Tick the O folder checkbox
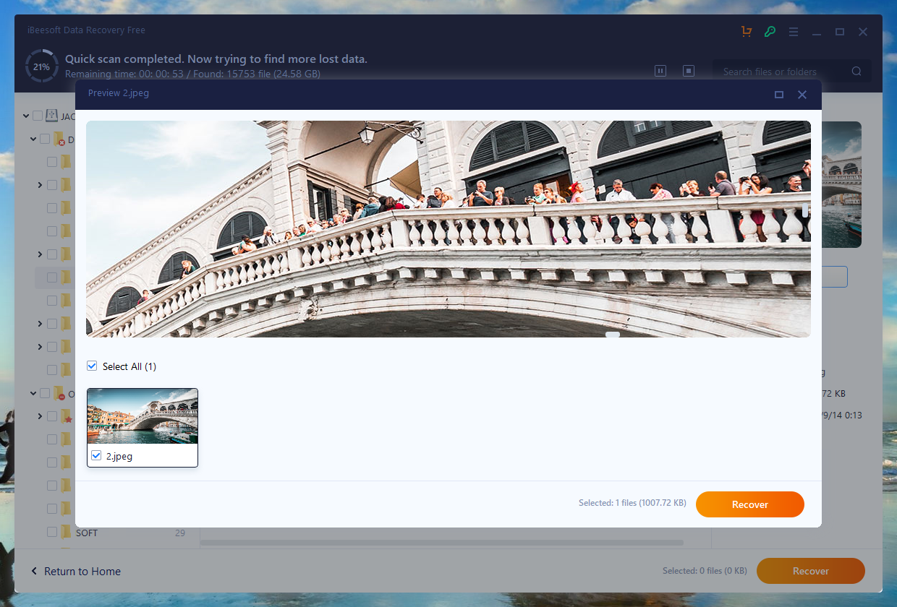The height and width of the screenshot is (607, 897). (45, 394)
